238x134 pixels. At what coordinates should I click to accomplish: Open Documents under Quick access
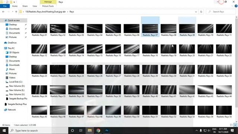(x=15, y=33)
